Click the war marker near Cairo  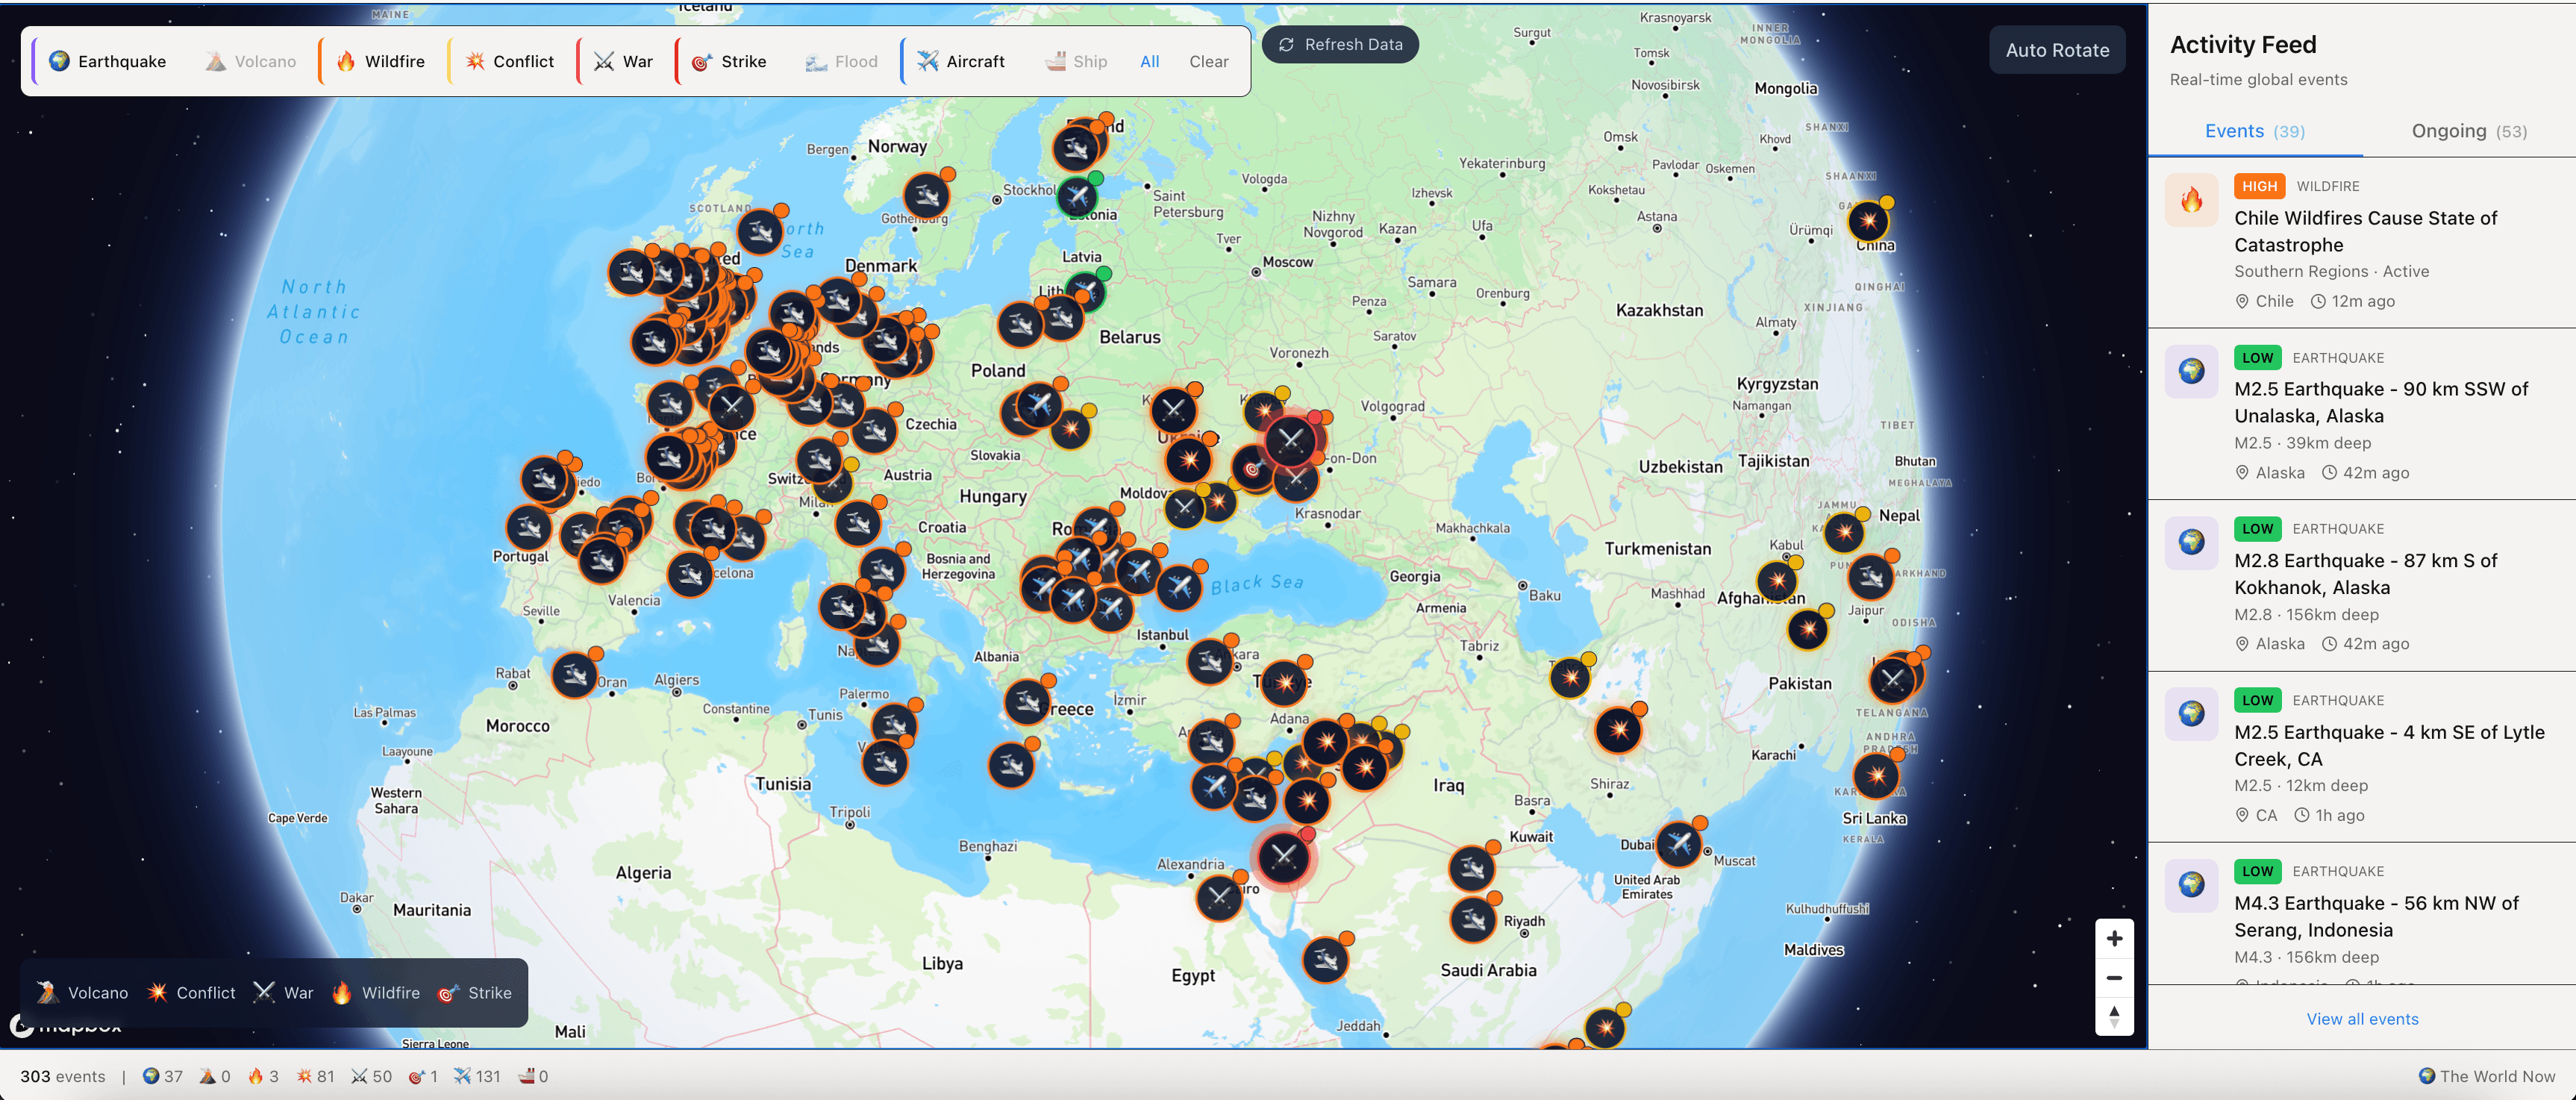[x=1219, y=897]
